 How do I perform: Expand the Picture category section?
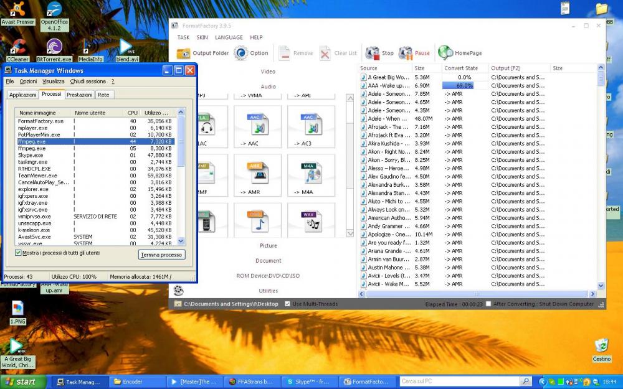click(268, 246)
